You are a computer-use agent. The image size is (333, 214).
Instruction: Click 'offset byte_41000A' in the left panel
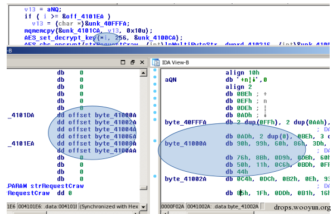(103, 115)
